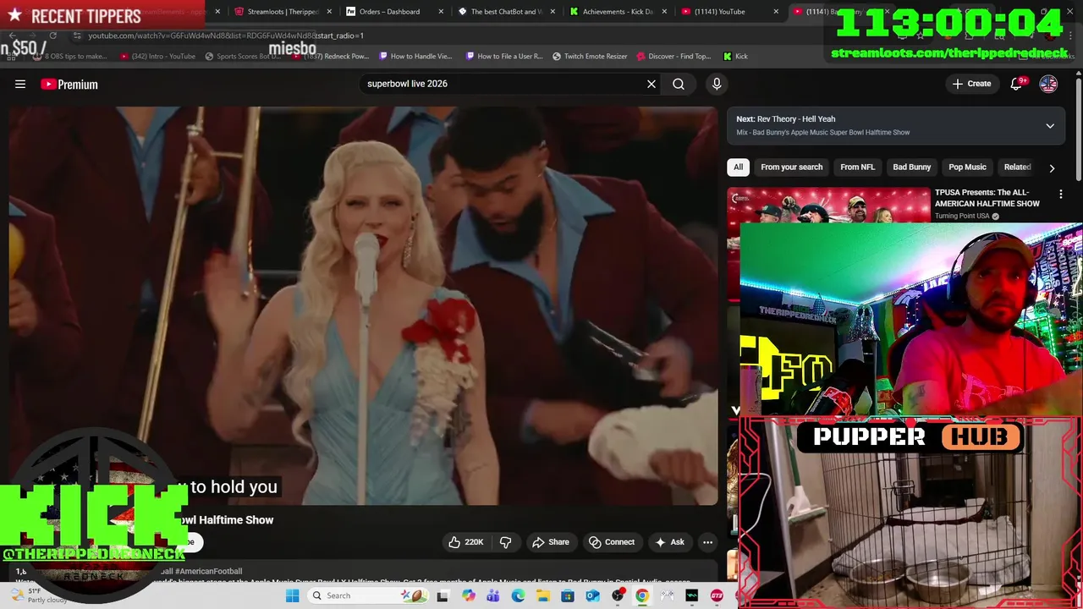The image size is (1083, 609).
Task: Launch Copilot from the taskbar
Action: pyautogui.click(x=469, y=595)
